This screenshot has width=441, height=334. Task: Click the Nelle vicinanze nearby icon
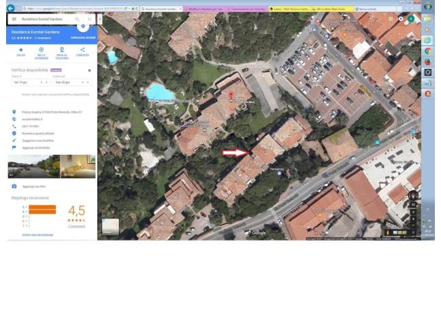pyautogui.click(x=41, y=50)
